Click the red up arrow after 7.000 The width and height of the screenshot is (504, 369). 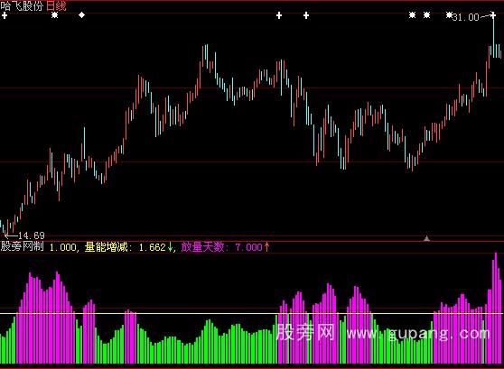[x=266, y=246]
